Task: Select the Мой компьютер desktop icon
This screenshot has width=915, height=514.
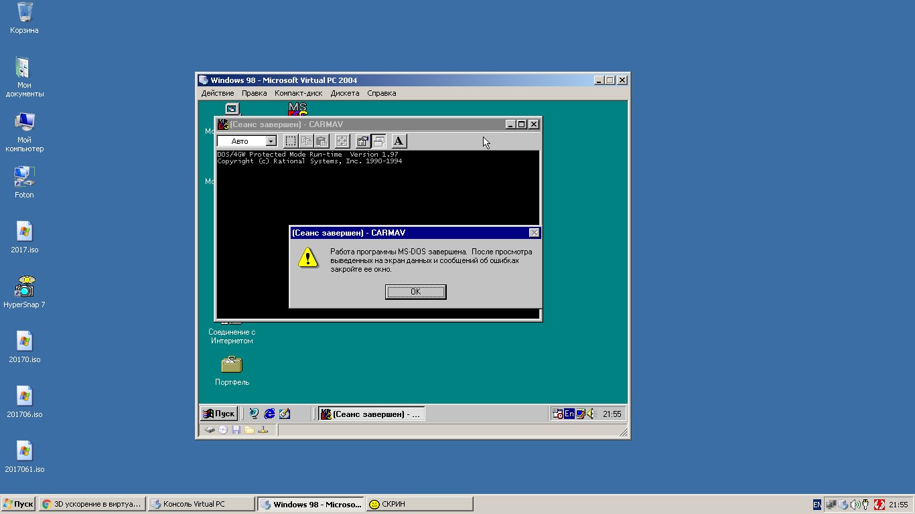Action: click(24, 132)
